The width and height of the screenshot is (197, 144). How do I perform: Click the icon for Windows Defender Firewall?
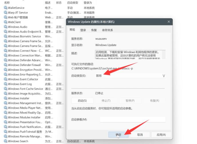point(5,65)
